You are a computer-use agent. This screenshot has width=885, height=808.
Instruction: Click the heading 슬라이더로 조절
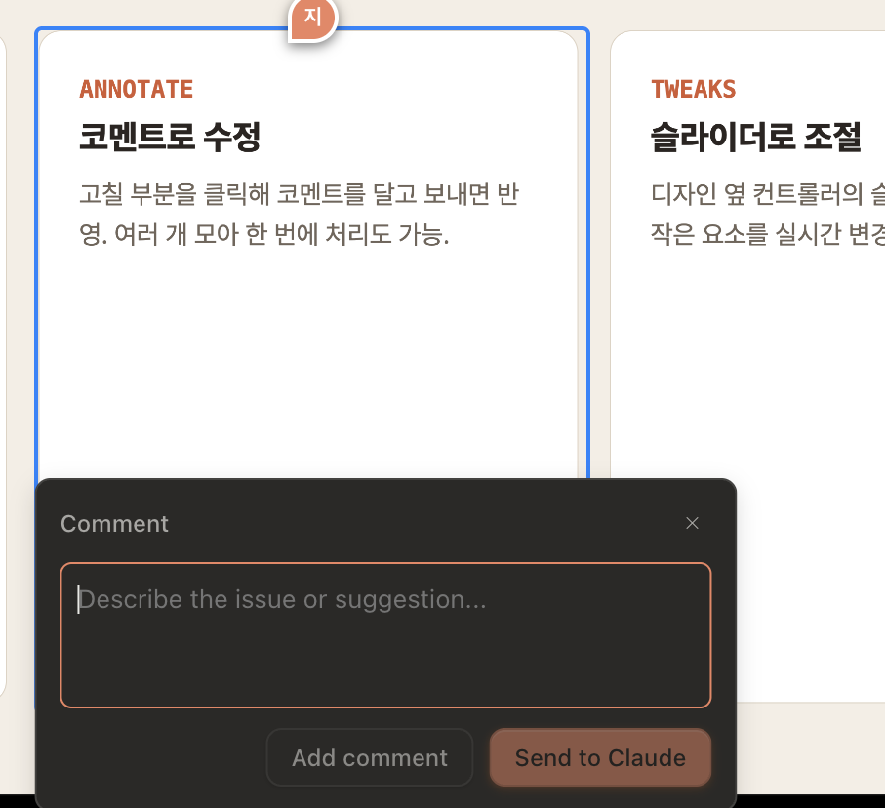pyautogui.click(x=756, y=137)
